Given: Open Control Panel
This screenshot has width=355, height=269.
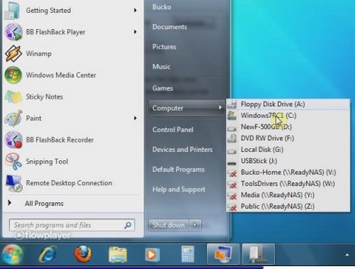Looking at the screenshot, I should 173,130.
